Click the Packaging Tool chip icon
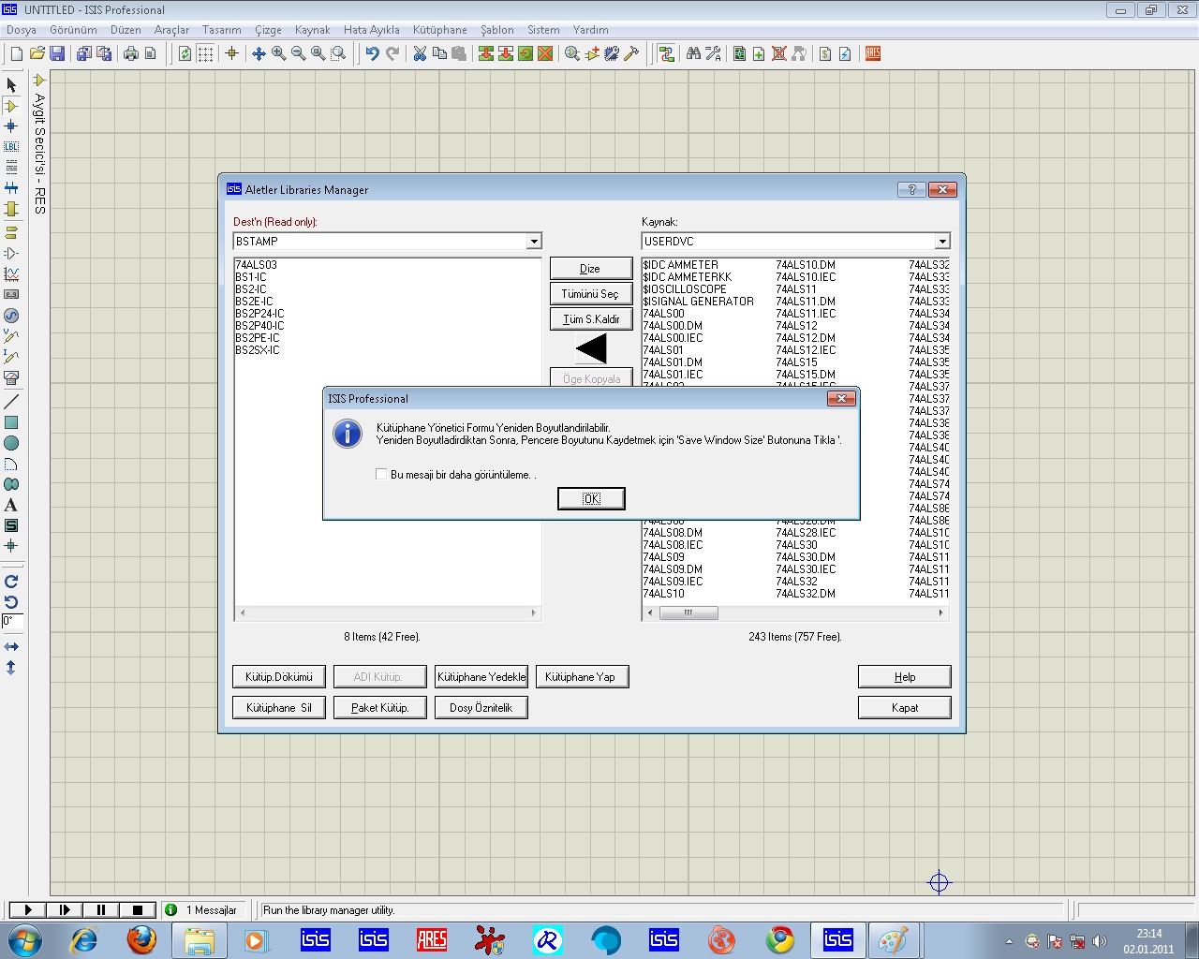 (x=612, y=53)
